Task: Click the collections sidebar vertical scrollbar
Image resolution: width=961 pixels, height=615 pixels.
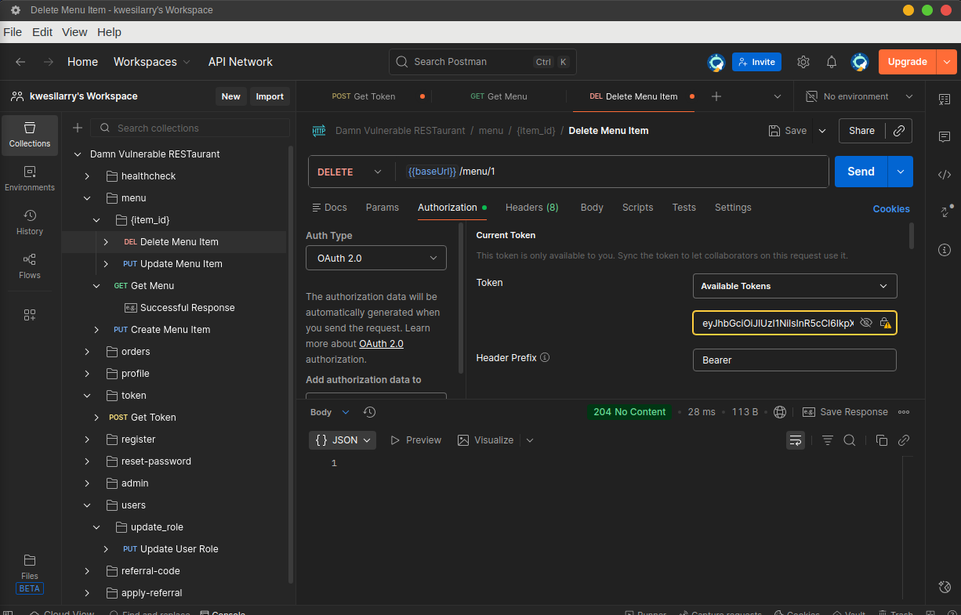Action: (292, 360)
